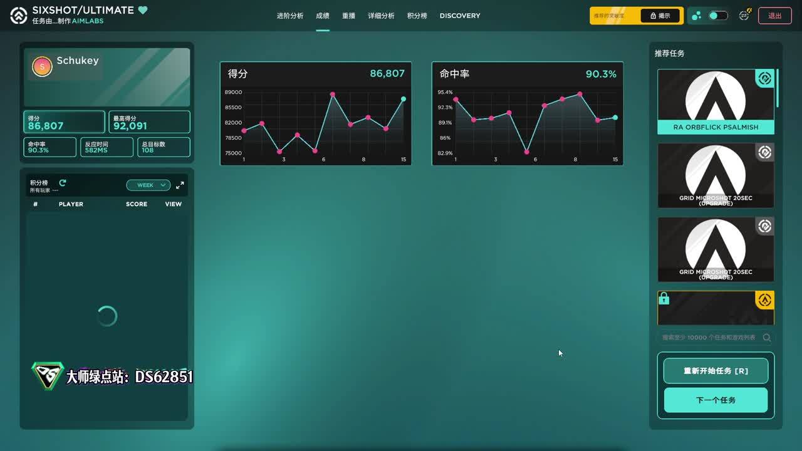Image resolution: width=802 pixels, height=451 pixels.
Task: Click the AIMLABS creator link
Action: [88, 21]
